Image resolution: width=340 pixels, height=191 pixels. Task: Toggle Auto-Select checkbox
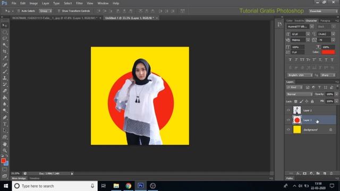[x=19, y=11]
